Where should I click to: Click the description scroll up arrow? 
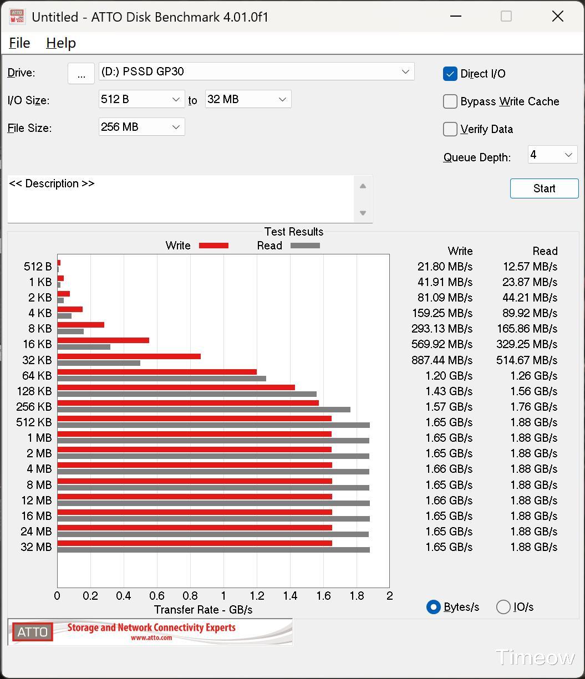[x=363, y=186]
